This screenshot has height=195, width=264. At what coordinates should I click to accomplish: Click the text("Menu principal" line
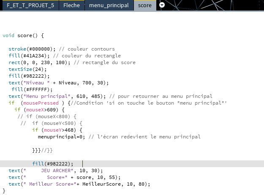pos(110,96)
